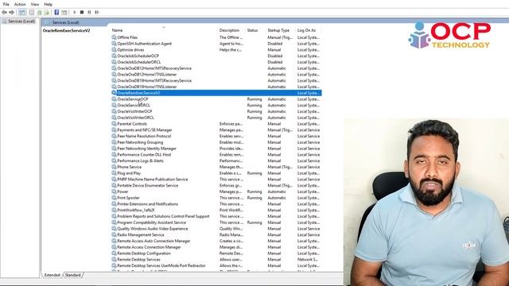This screenshot has height=286, width=509.
Task: Select Remote Desktop Configuration service
Action: click(143, 253)
